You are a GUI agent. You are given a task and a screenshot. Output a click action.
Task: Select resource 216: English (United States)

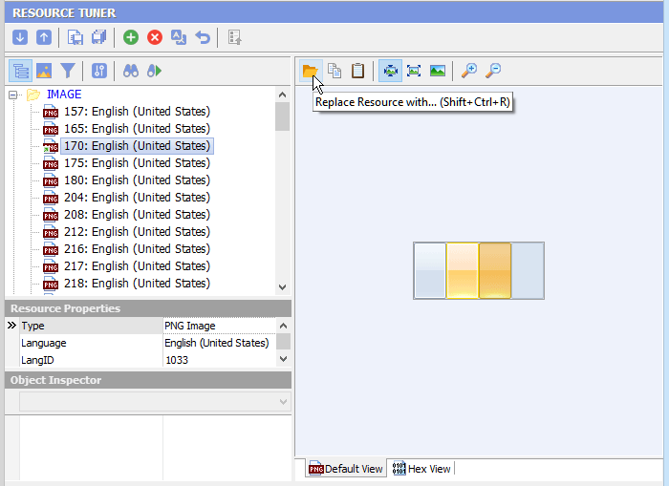point(137,248)
